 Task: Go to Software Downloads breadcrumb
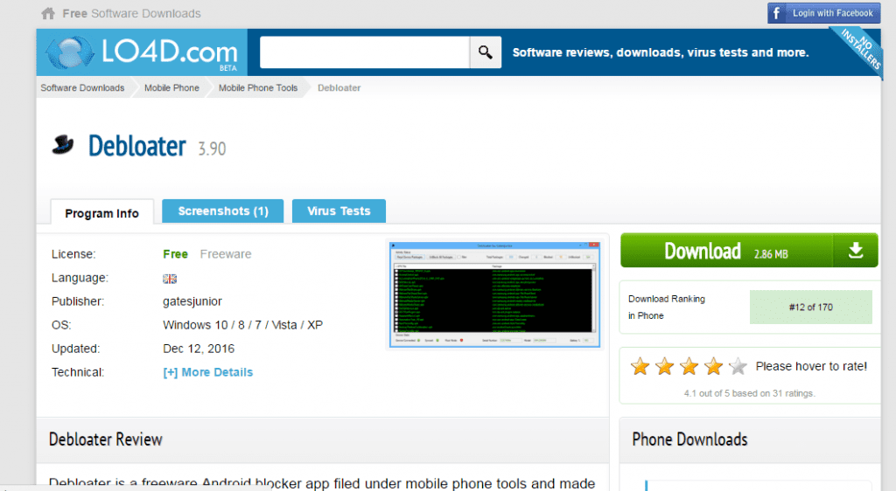click(82, 88)
